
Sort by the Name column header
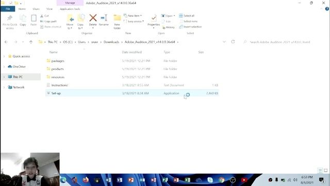(54, 52)
